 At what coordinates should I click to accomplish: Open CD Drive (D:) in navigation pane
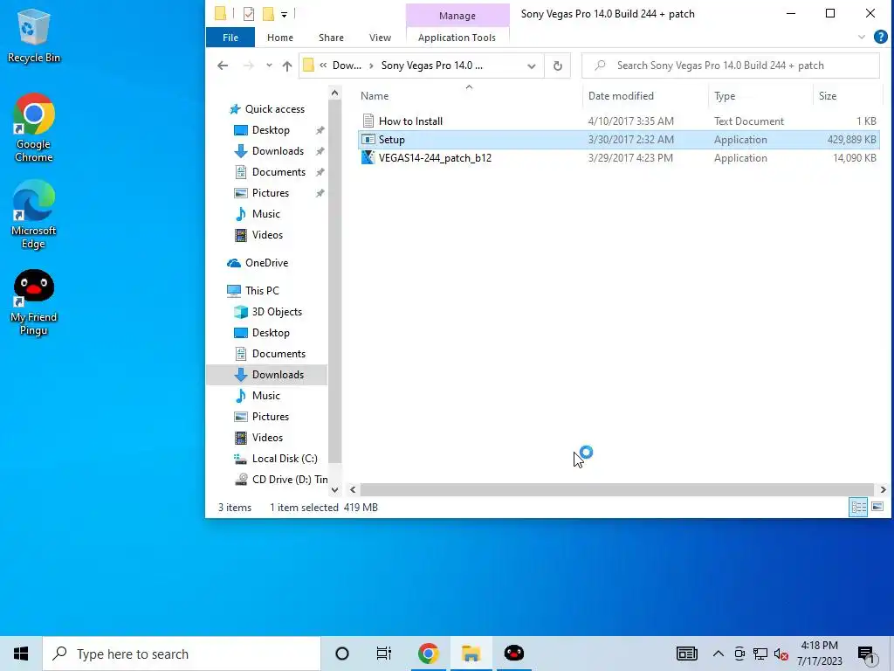click(289, 480)
